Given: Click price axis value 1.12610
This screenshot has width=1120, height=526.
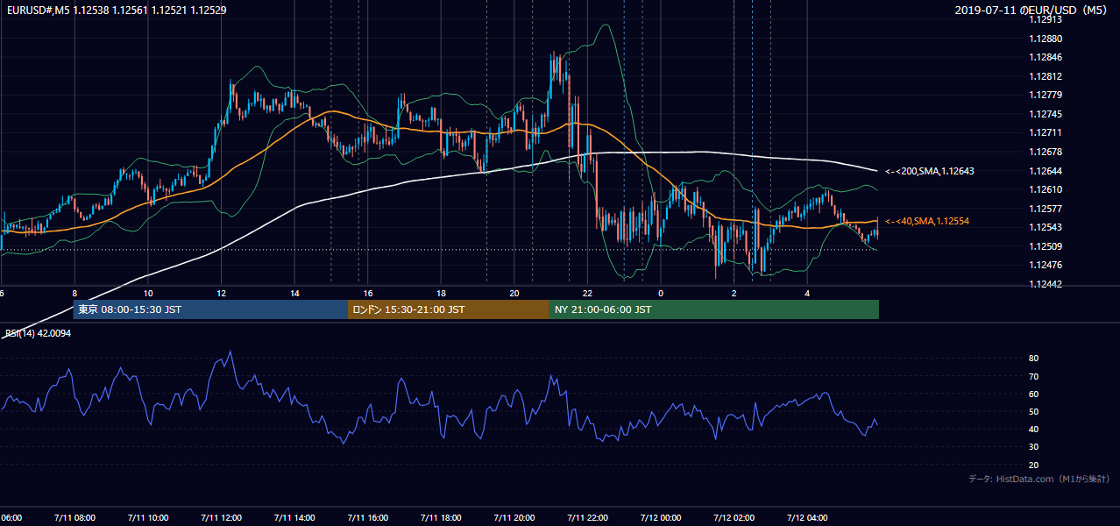Looking at the screenshot, I should coord(1046,189).
